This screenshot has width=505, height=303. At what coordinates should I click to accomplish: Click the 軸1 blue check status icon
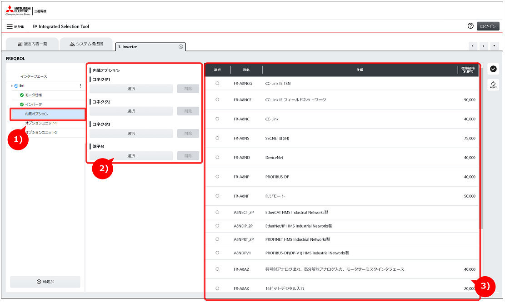(x=16, y=86)
